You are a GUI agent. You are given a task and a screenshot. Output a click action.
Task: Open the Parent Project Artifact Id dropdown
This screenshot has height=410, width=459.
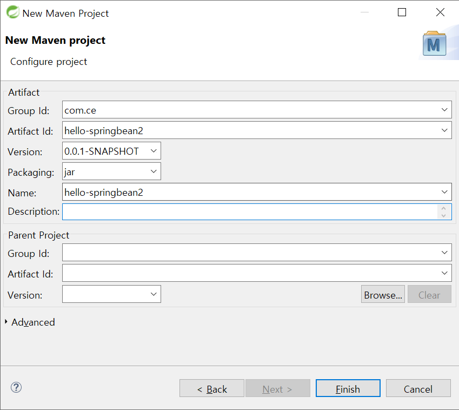pos(444,273)
